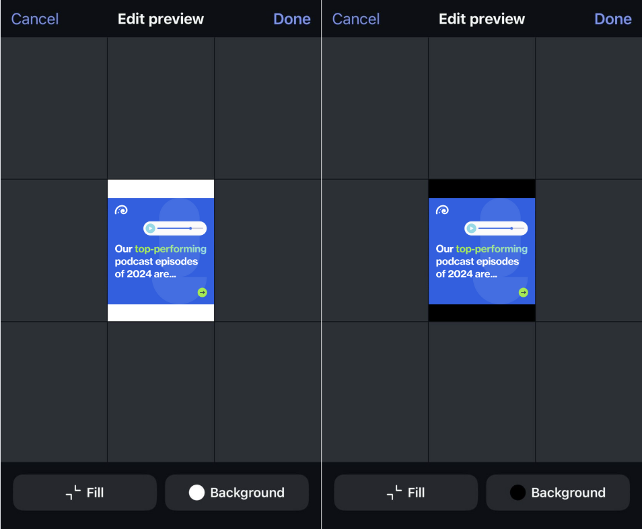Toggle the white Background option
642x529 pixels.
pos(236,492)
